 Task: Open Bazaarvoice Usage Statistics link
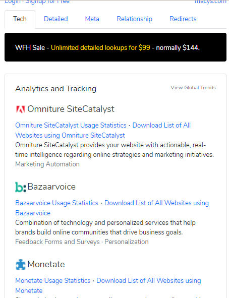56,203
